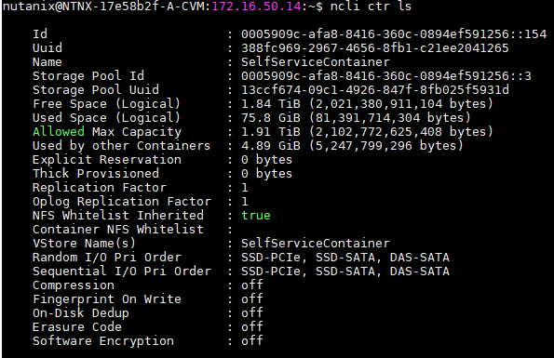This screenshot has height=358, width=554.
Task: Click the Storage Pool Id value ending ::3
Action: click(x=386, y=76)
